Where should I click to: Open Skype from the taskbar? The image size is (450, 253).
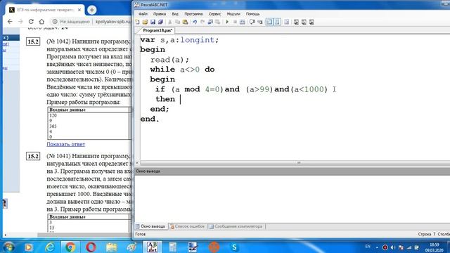[x=234, y=247]
